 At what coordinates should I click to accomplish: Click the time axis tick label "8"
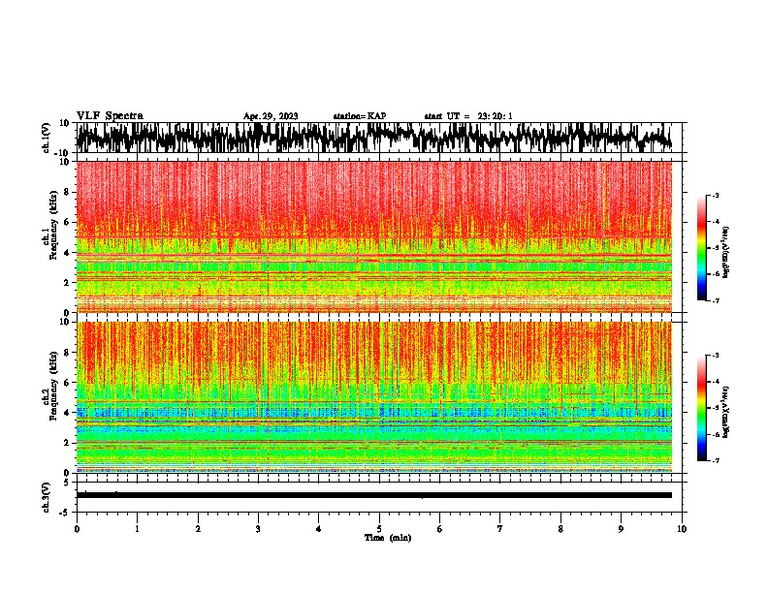pyautogui.click(x=560, y=529)
